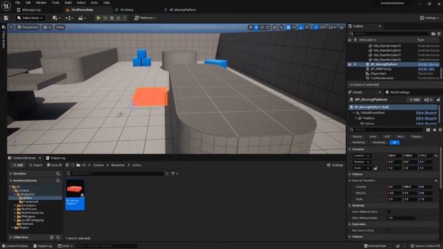443x249 pixels.
Task: Toggle visibility of BP_MovingPlatform in Outliner
Action: point(350,64)
